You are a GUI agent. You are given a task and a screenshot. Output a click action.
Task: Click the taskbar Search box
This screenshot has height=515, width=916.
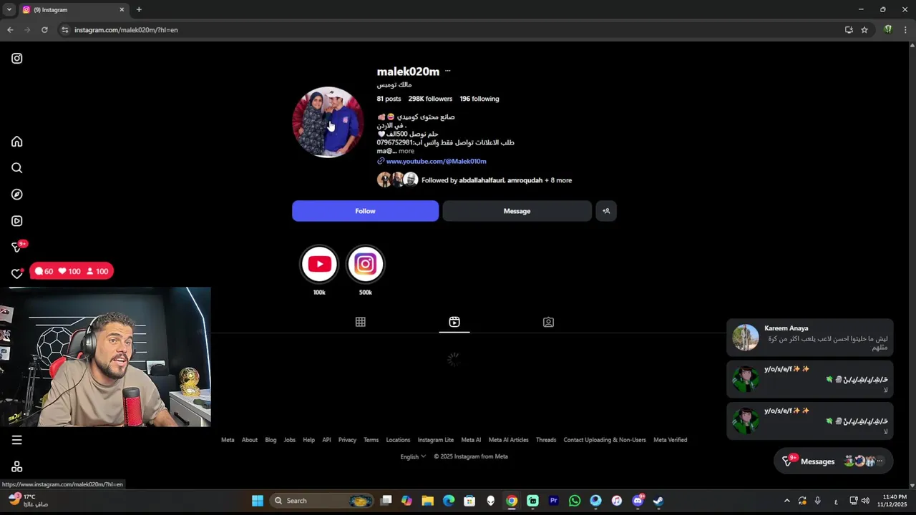321,501
